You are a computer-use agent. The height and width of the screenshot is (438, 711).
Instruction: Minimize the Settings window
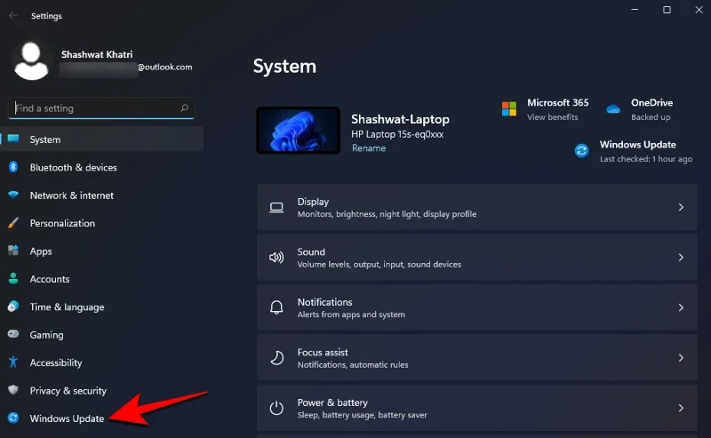point(635,10)
